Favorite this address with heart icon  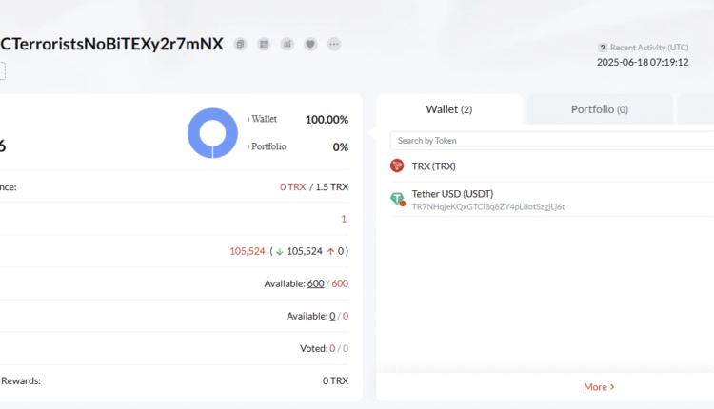pyautogui.click(x=310, y=44)
